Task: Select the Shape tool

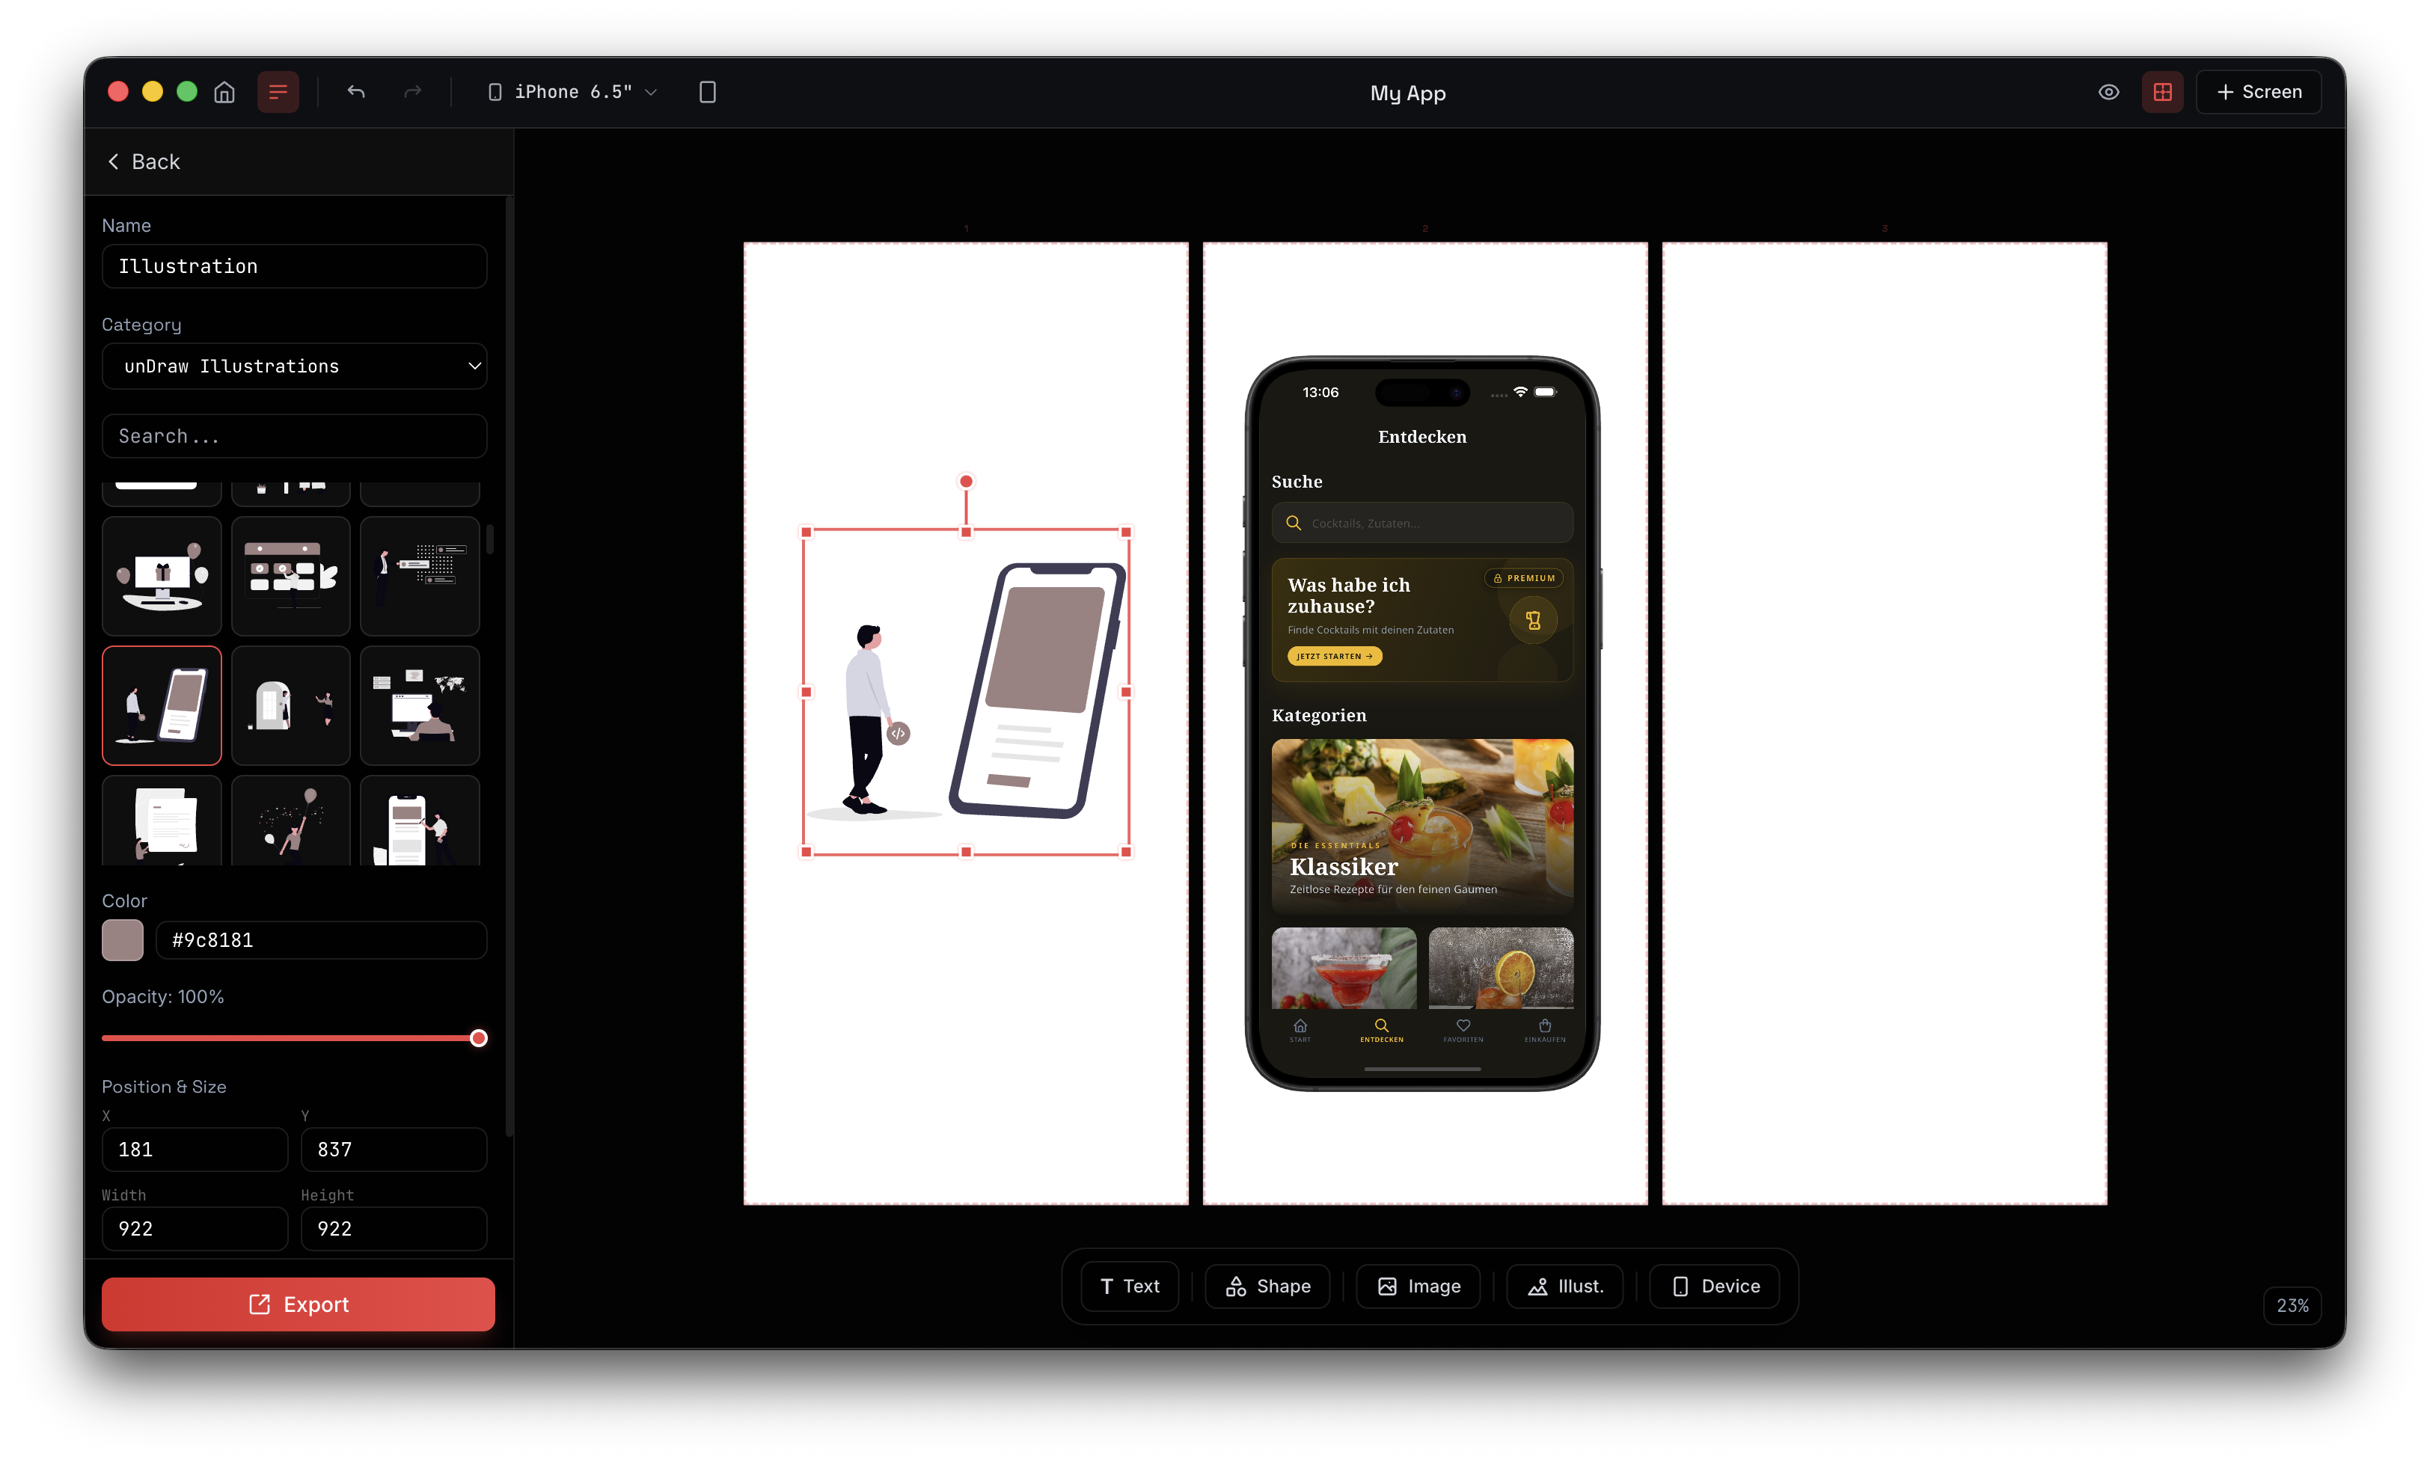Action: [1266, 1286]
